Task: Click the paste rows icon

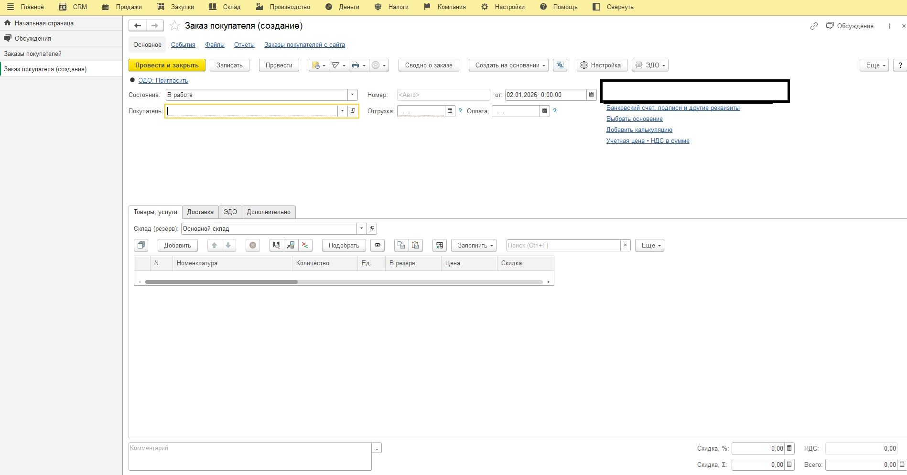Action: 415,245
